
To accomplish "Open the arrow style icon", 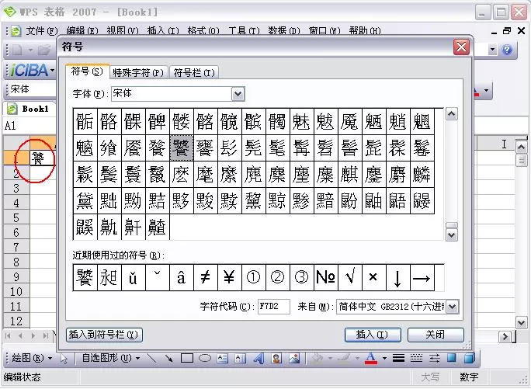I will tap(434, 358).
